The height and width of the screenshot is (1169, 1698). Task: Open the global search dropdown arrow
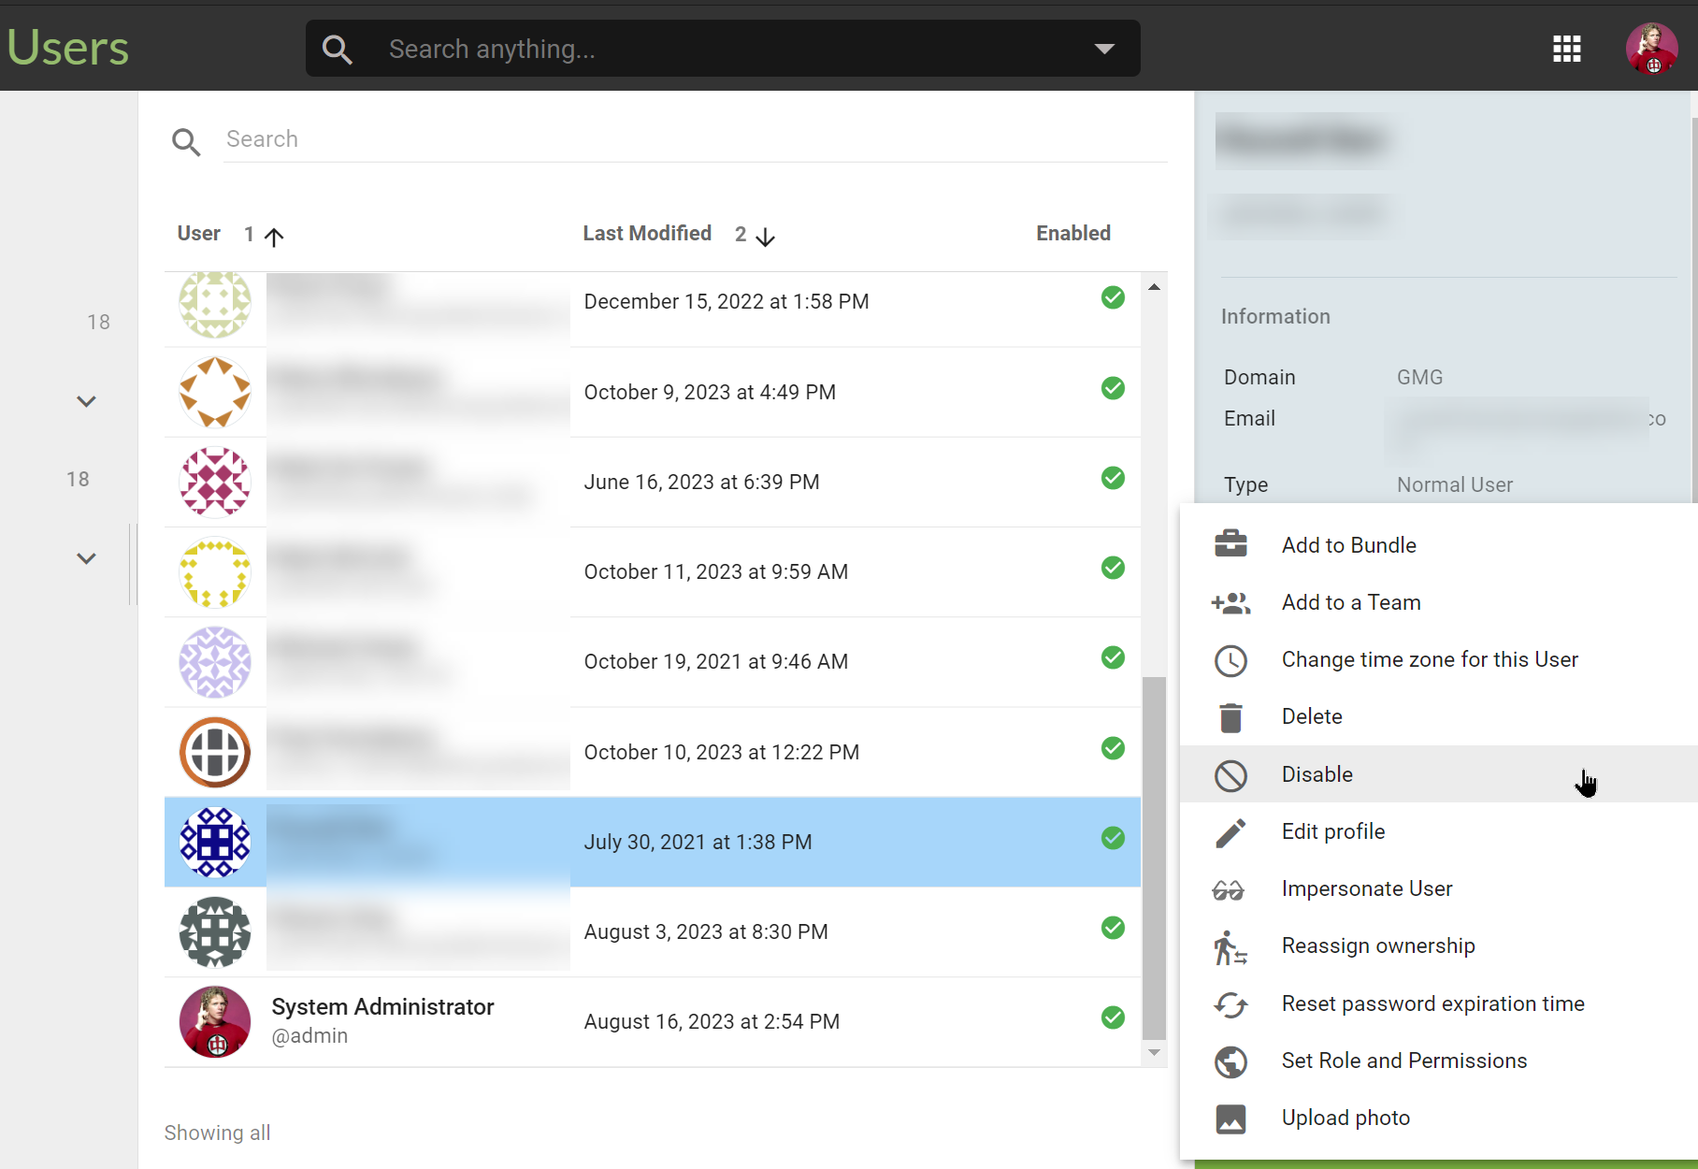tap(1104, 49)
